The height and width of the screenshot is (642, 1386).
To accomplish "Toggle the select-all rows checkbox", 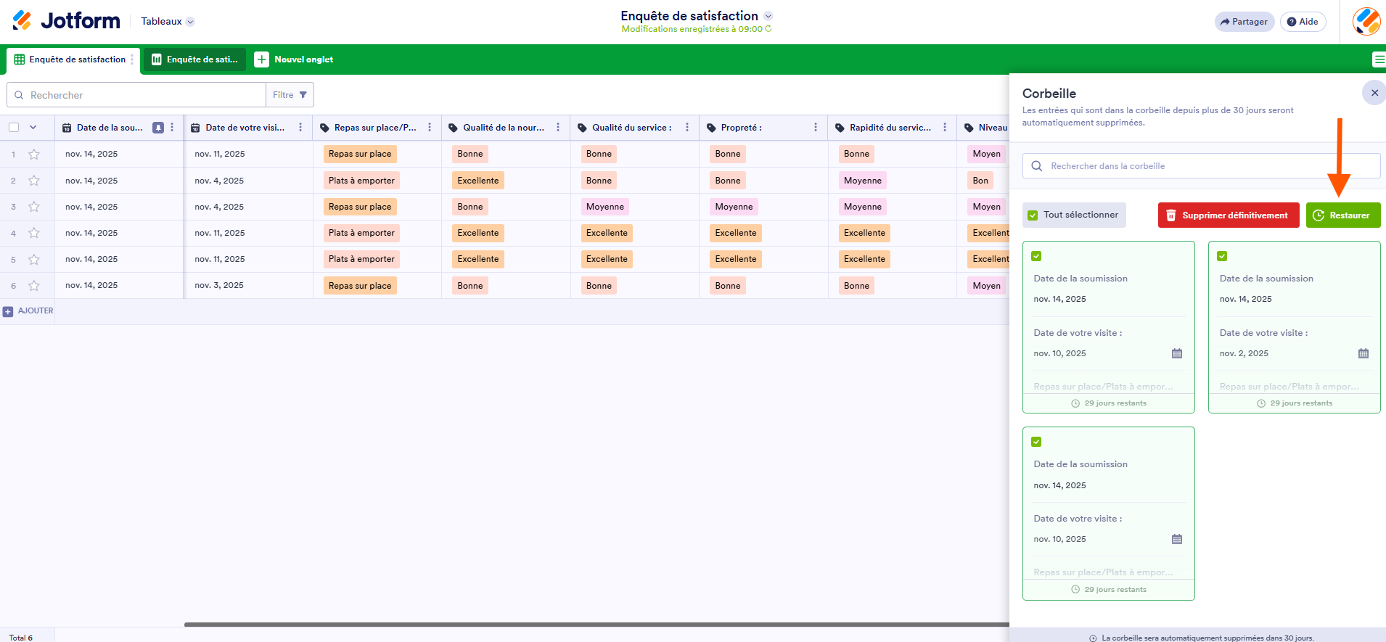I will coord(14,128).
